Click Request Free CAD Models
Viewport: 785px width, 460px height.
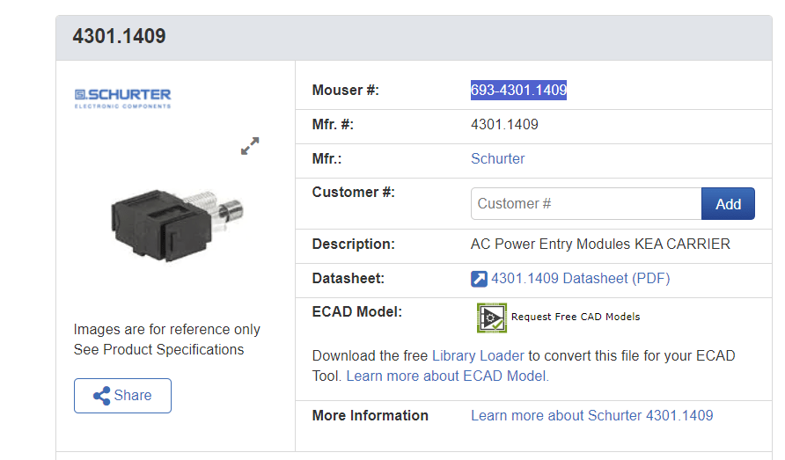click(576, 317)
